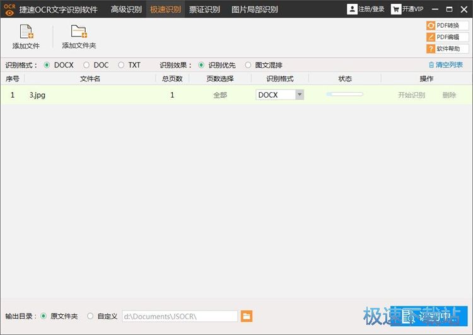Switch to the 高级识别 tab
Viewport: 473px width, 335px height.
(x=126, y=9)
